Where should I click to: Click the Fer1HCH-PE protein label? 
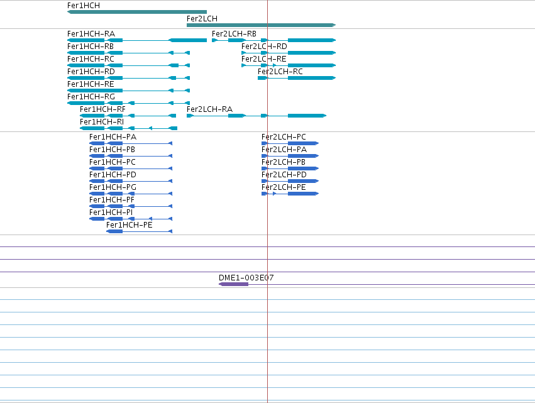130,225
